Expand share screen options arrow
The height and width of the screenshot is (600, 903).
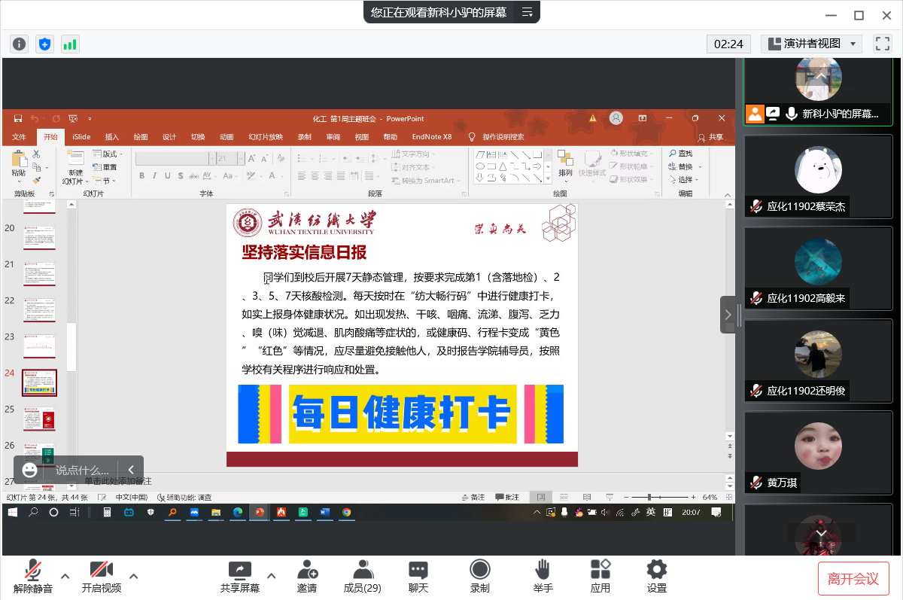click(272, 576)
